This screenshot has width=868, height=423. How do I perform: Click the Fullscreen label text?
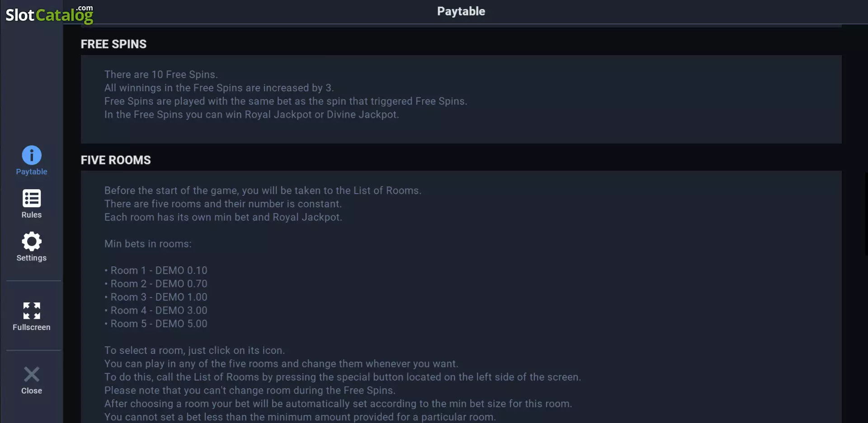(x=32, y=327)
